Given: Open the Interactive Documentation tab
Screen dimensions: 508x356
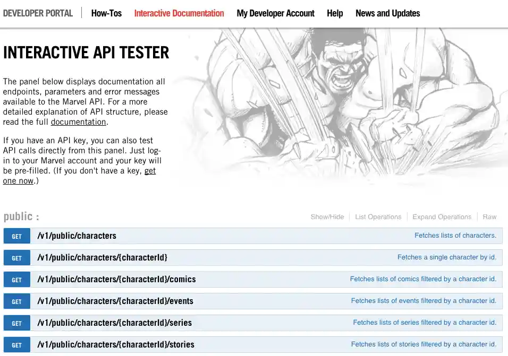Looking at the screenshot, I should coord(179,13).
